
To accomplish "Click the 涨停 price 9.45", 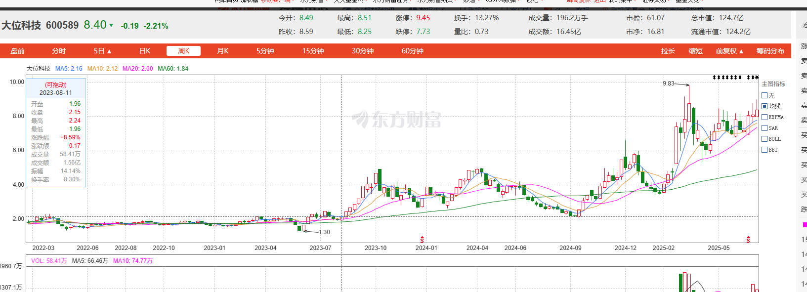I will pos(423,18).
